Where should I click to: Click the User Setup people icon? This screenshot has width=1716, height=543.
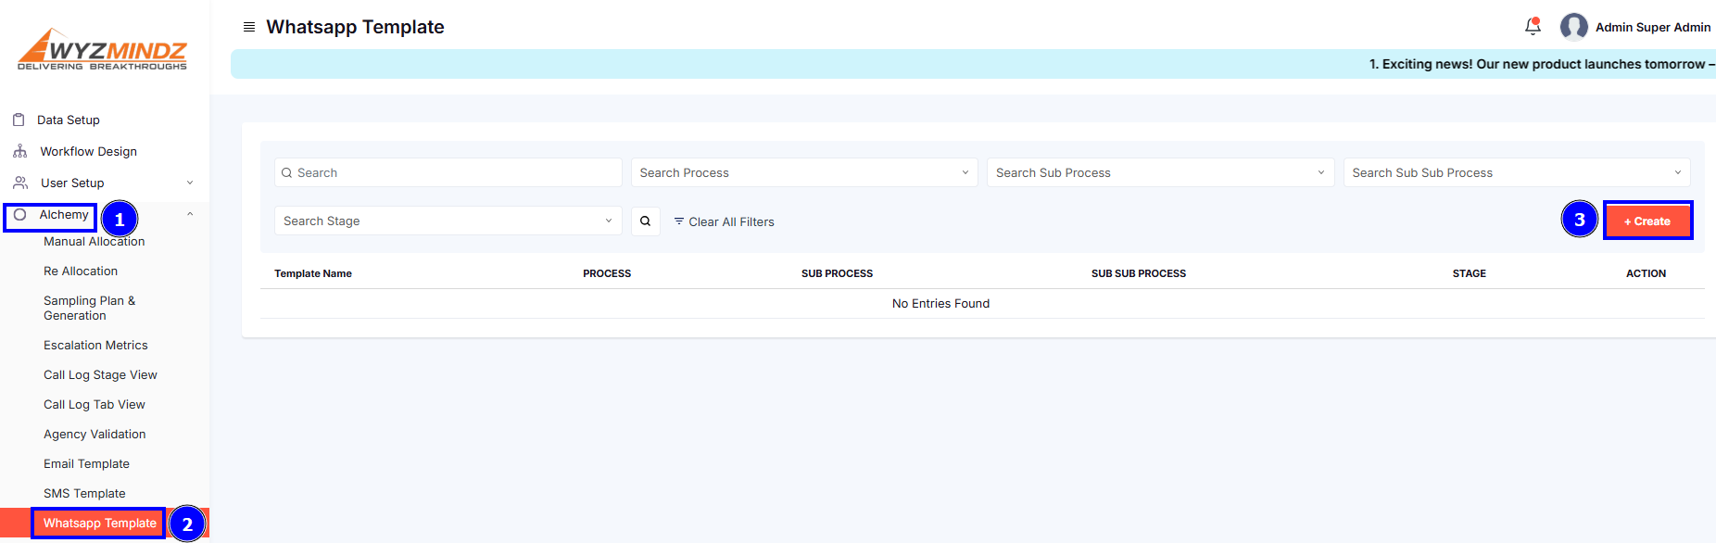point(19,183)
